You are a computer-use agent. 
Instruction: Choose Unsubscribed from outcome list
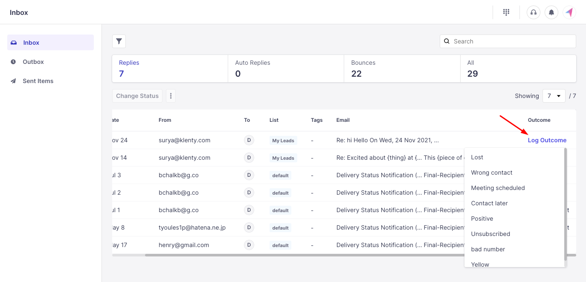[490, 234]
